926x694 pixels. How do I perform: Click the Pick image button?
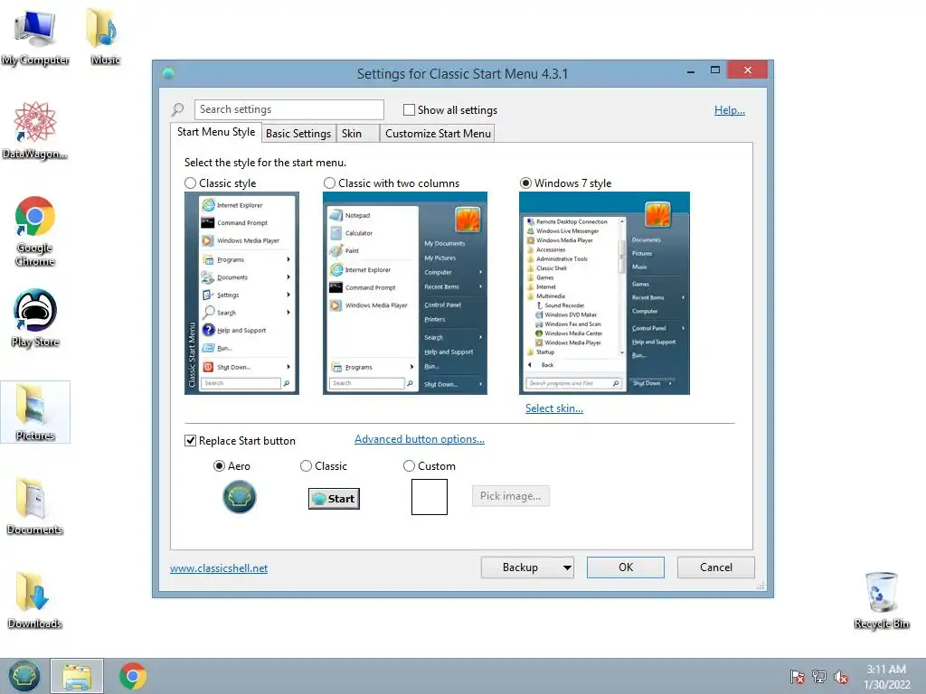point(510,496)
